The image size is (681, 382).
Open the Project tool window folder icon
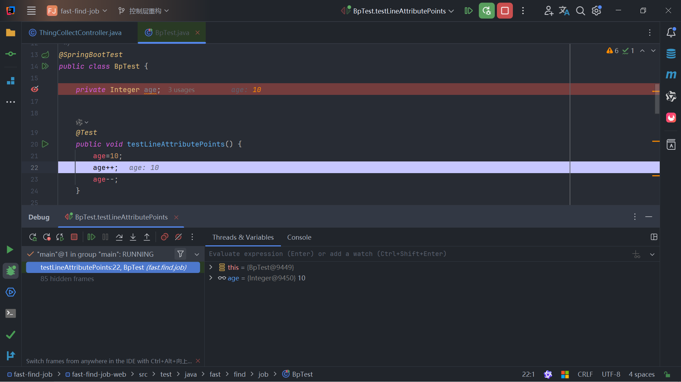point(11,33)
